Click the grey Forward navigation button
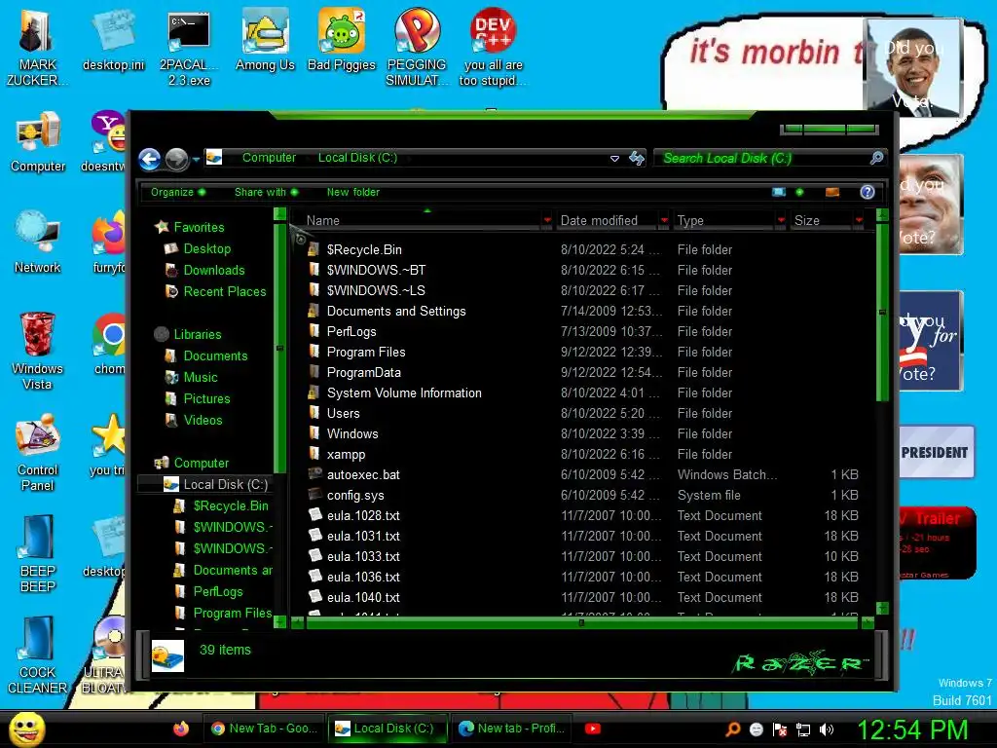Image resolution: width=997 pixels, height=748 pixels. 177,159
